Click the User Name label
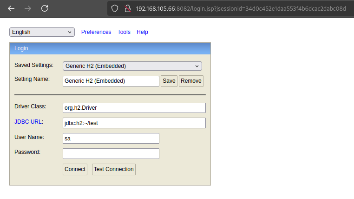 tap(29, 137)
